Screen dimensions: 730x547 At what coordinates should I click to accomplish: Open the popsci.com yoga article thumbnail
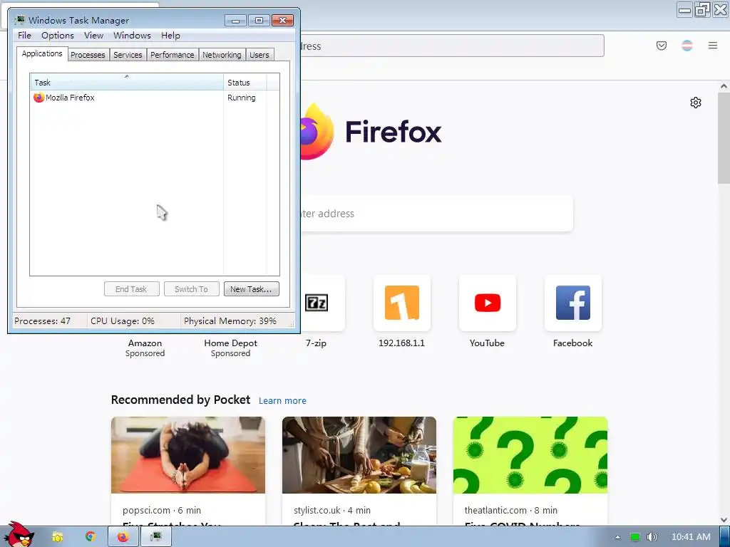tap(188, 455)
